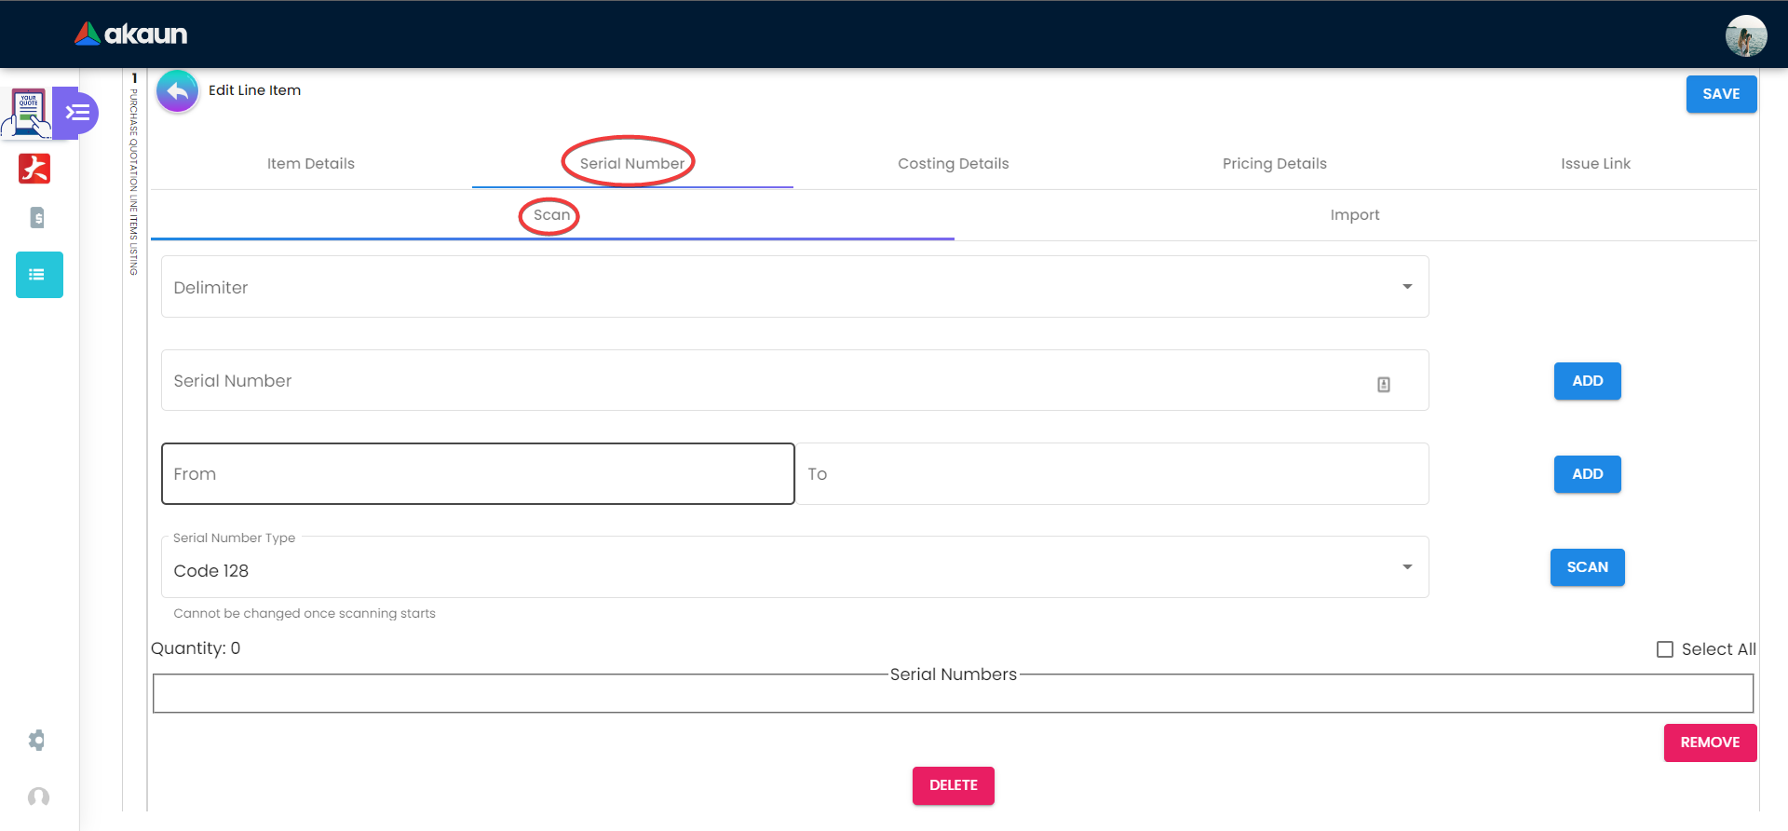1788x831 pixels.
Task: Focus the Serial Number input field
Action: click(795, 380)
